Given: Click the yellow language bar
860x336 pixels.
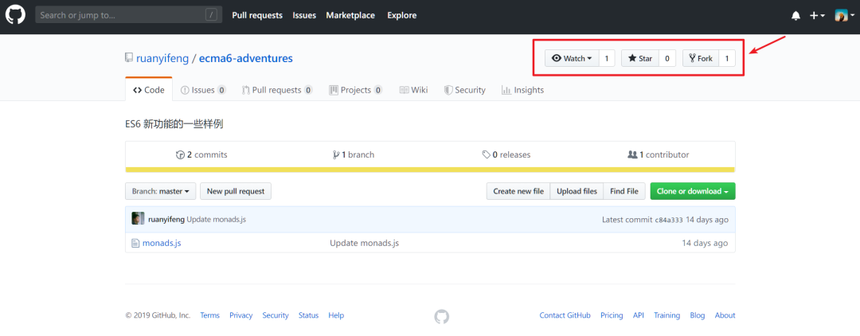Looking at the screenshot, I should pos(430,170).
